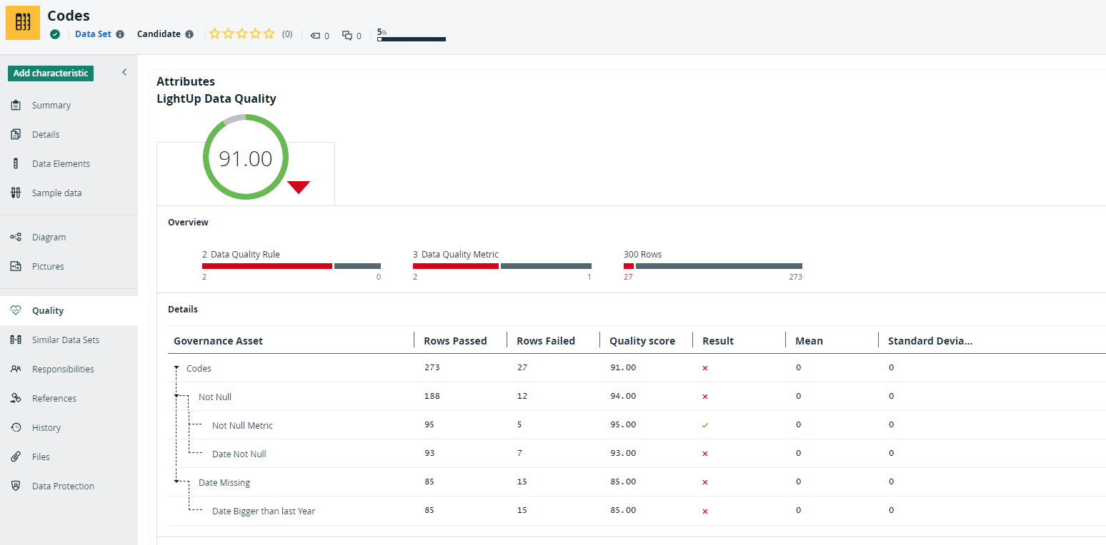Open Data Protection via its shield icon
Image resolution: width=1106 pixels, height=545 pixels.
point(16,486)
